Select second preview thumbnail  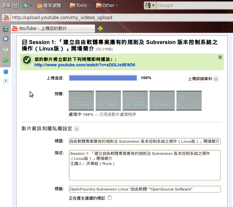[108, 101]
